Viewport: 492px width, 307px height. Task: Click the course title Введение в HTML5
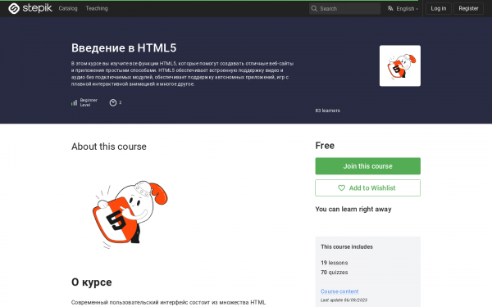click(x=124, y=48)
